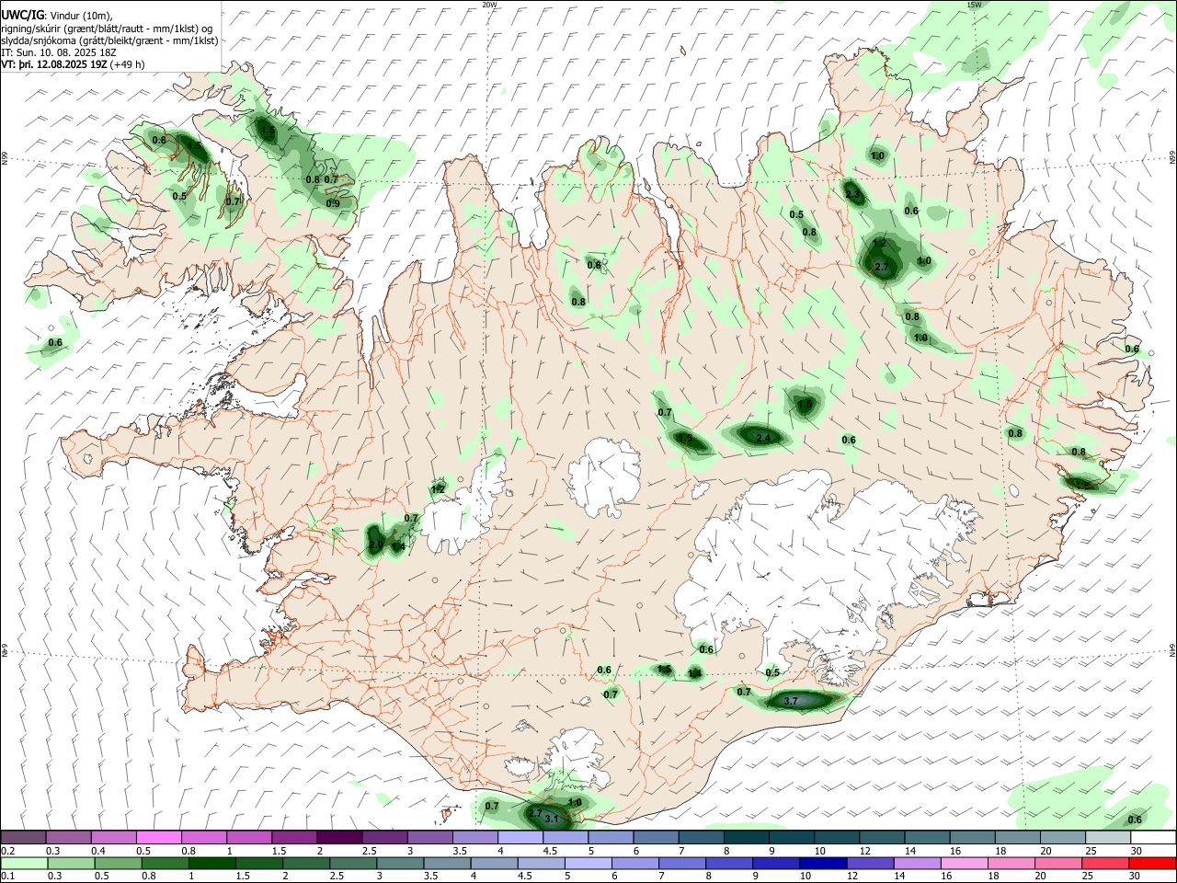Click the 2.4 precipitation value on the map
This screenshot has width=1177, height=883.
pos(763,439)
